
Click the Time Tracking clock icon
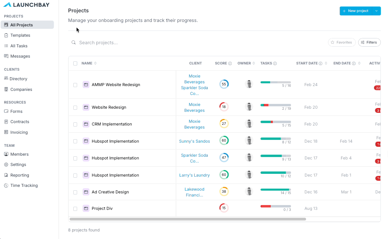(x=6, y=186)
